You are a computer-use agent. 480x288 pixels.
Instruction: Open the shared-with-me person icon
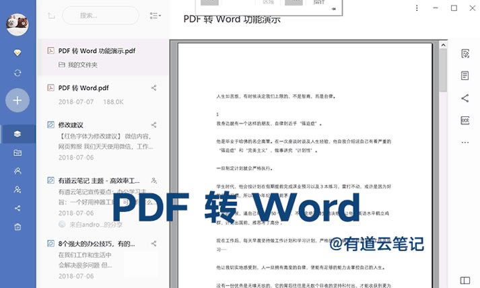18,171
